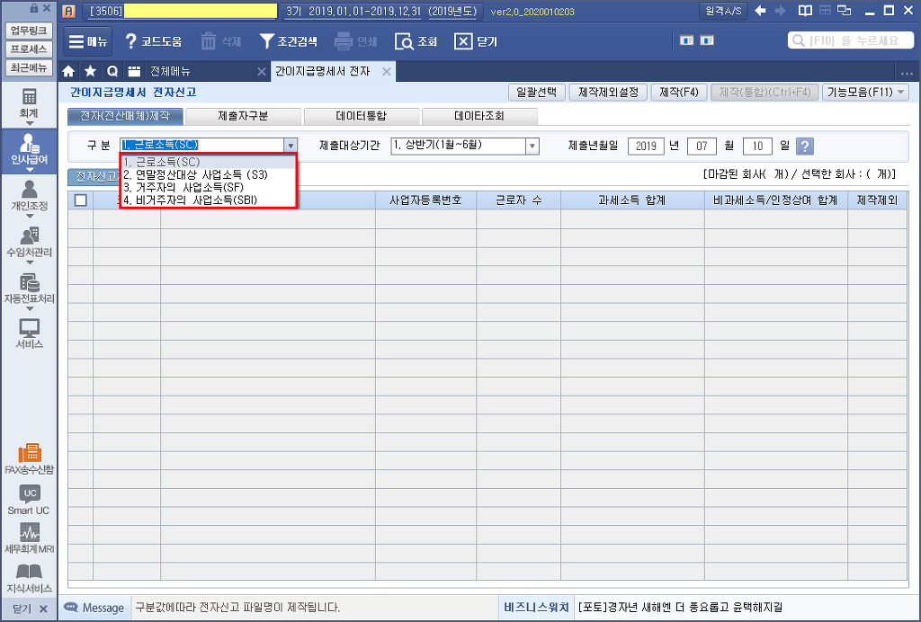921x622 pixels.
Task: Toggle the select-all checkbox in table header
Action: click(x=81, y=200)
